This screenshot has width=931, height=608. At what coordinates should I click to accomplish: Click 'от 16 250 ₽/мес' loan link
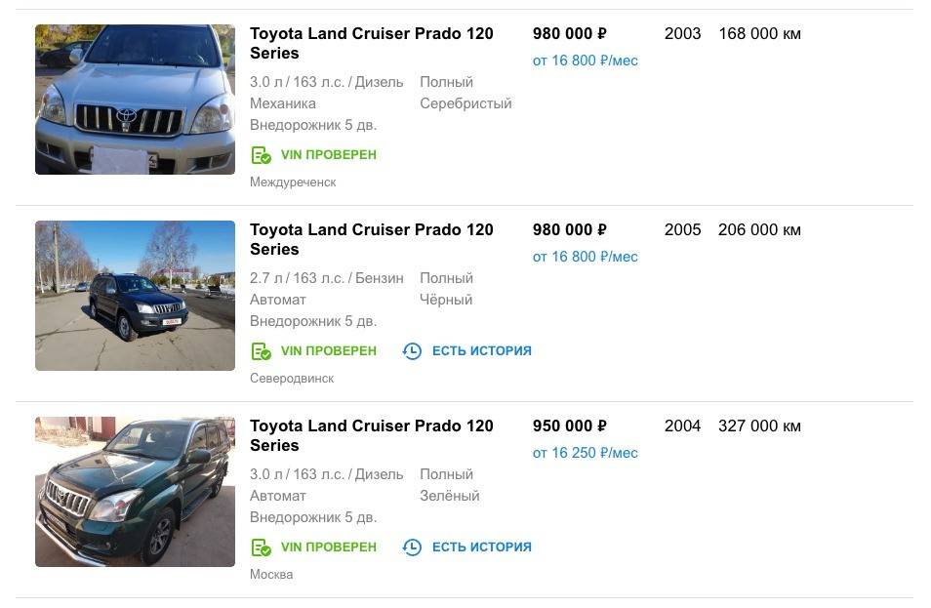[585, 453]
